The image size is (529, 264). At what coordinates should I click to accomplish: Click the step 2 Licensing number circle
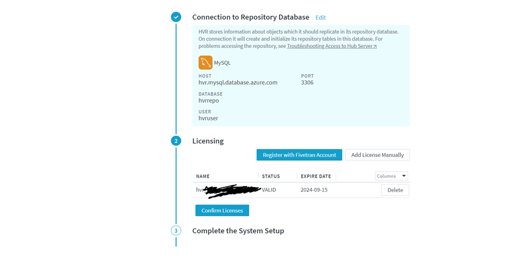coord(176,141)
